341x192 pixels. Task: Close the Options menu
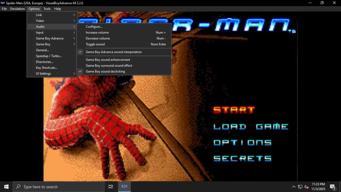pyautogui.click(x=34, y=9)
